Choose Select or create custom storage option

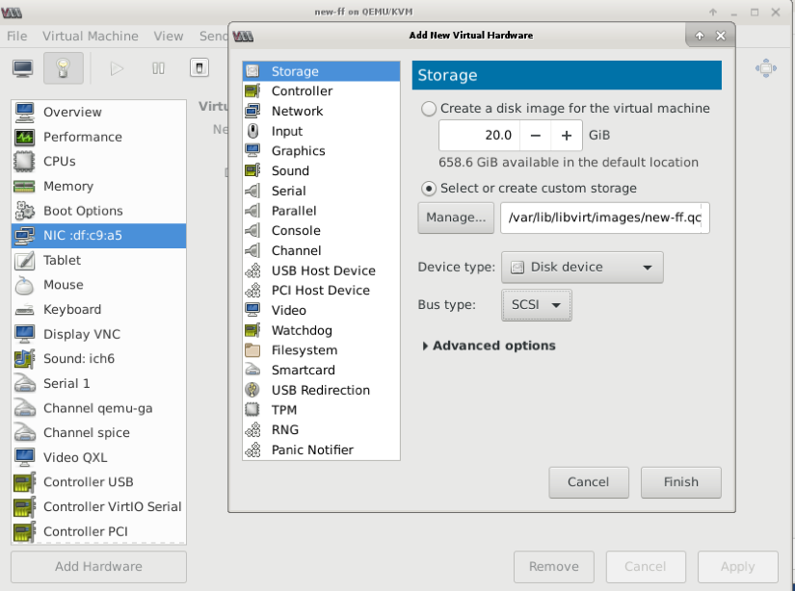click(429, 189)
